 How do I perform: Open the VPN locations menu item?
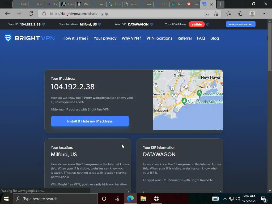click(x=159, y=38)
